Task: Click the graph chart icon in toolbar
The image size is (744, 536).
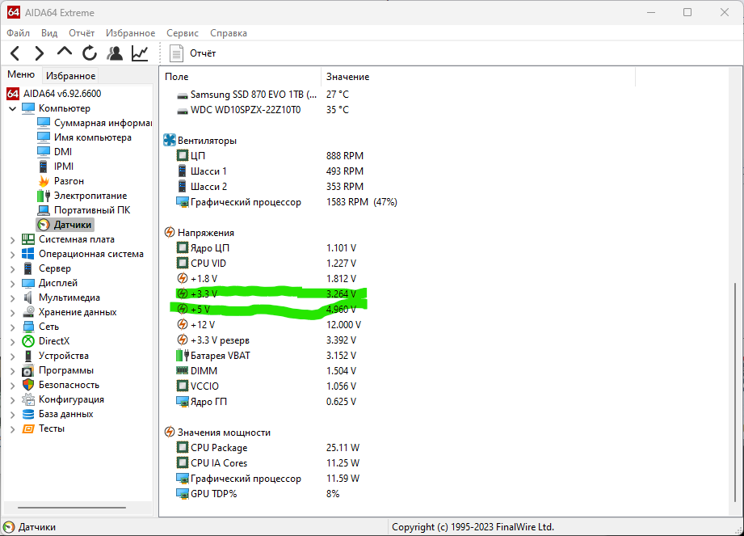Action: [x=140, y=53]
